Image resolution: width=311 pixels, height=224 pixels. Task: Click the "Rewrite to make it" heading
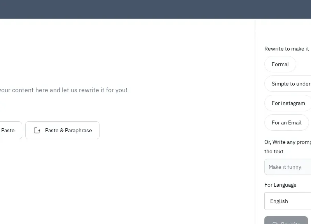(287, 49)
